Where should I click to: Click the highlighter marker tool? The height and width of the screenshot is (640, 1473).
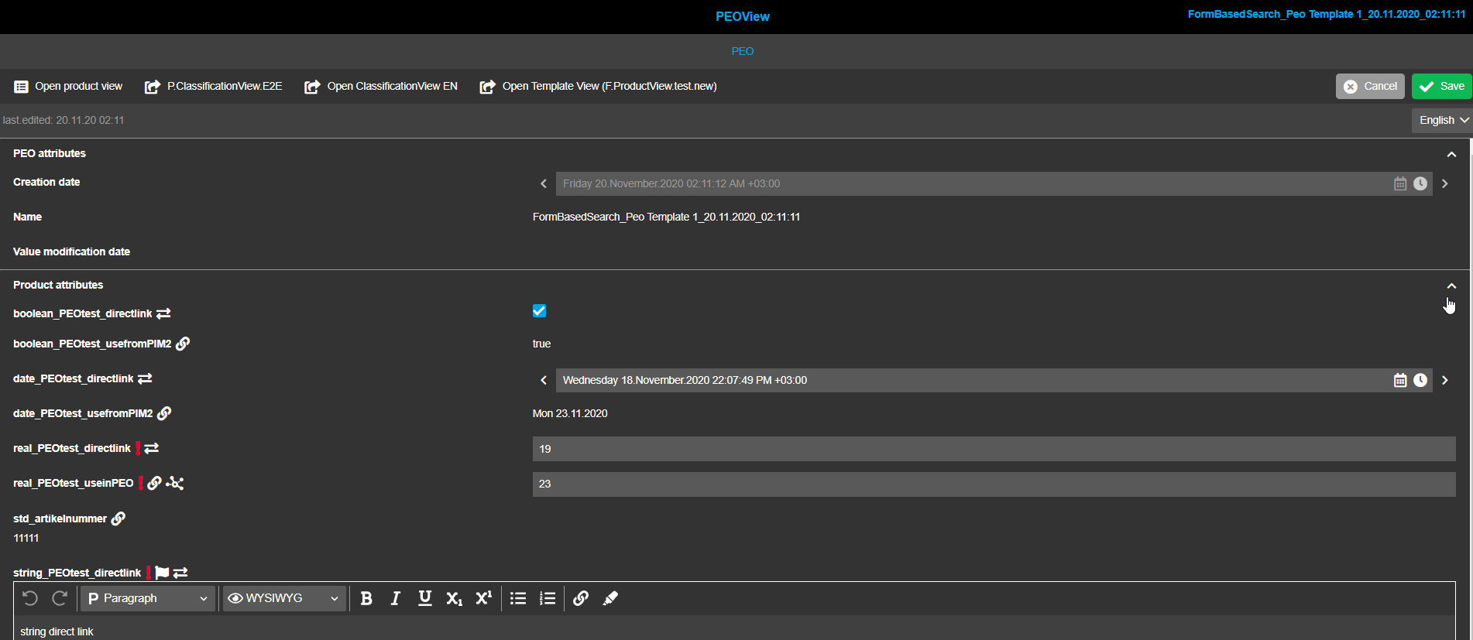click(x=610, y=598)
